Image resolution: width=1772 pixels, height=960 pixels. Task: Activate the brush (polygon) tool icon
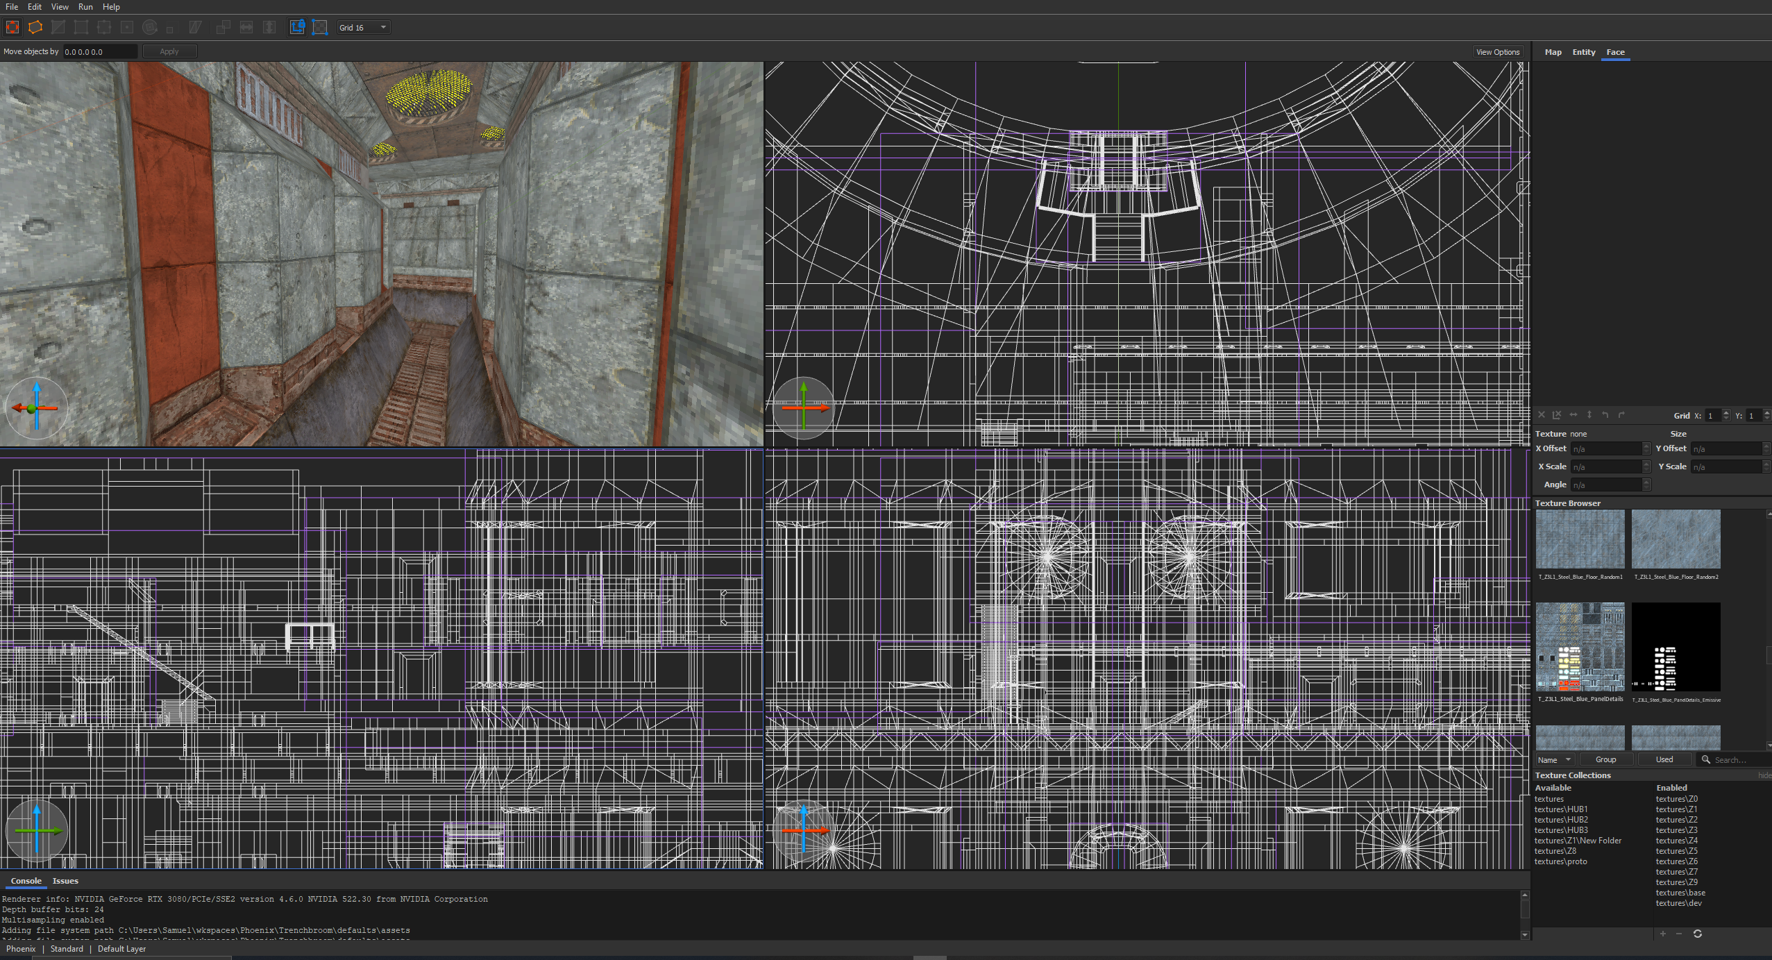pos(35,27)
